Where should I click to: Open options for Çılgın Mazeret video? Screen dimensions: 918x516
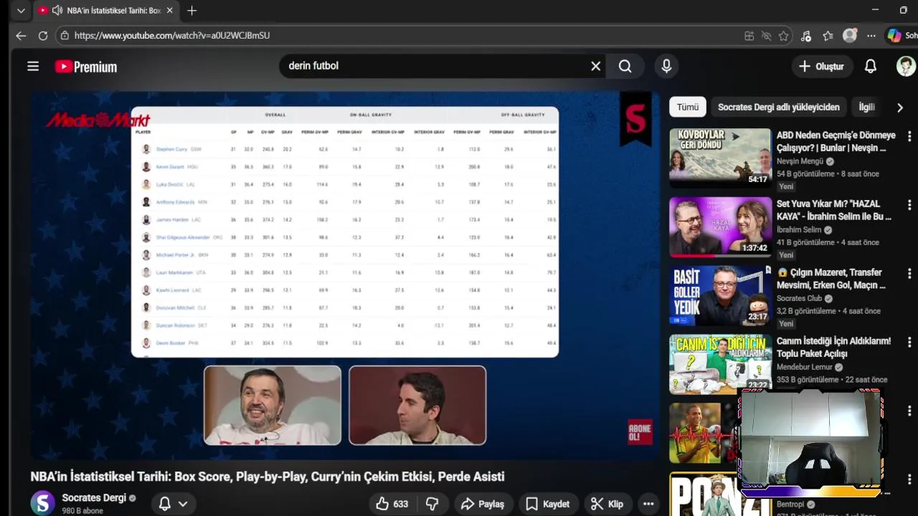[909, 274]
